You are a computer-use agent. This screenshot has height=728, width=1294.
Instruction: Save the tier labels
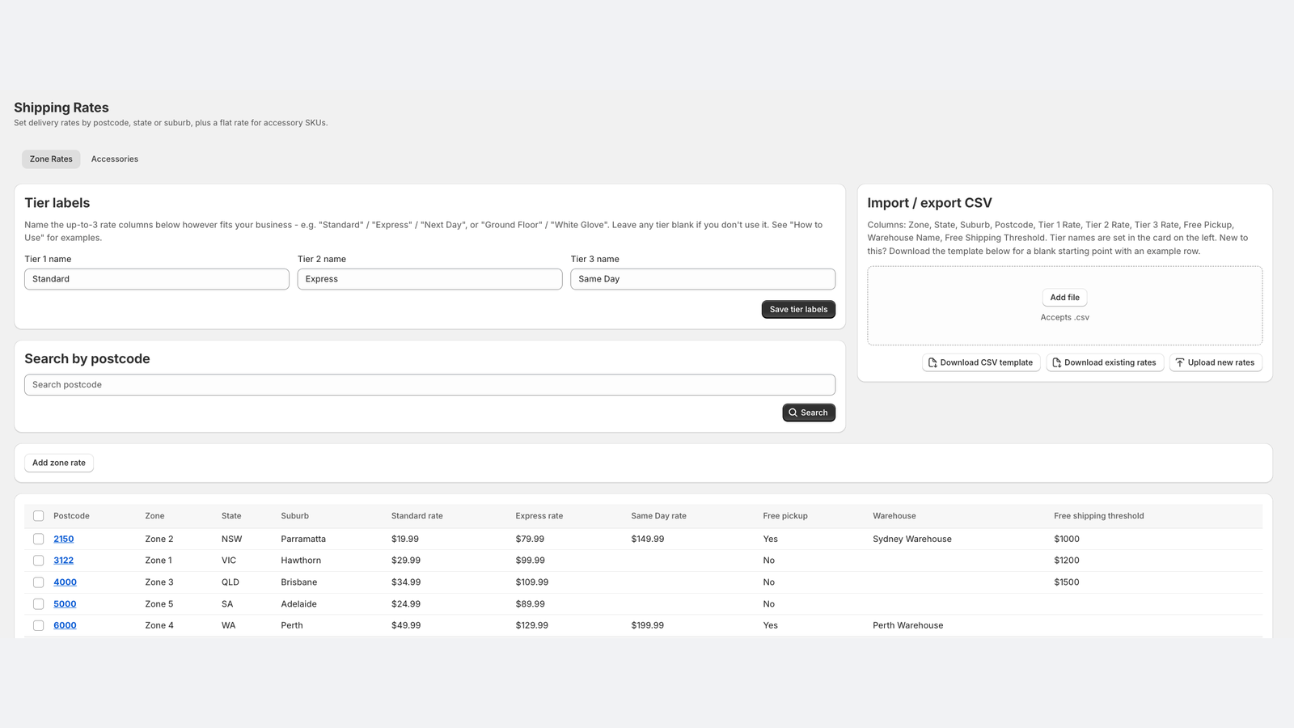point(798,309)
